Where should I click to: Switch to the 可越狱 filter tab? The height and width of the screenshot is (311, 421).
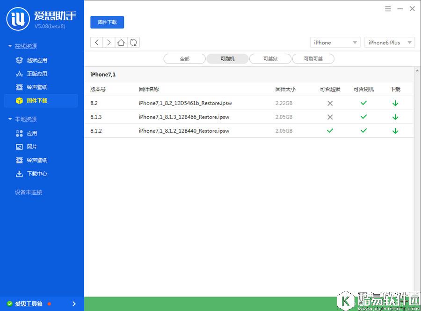tap(270, 59)
